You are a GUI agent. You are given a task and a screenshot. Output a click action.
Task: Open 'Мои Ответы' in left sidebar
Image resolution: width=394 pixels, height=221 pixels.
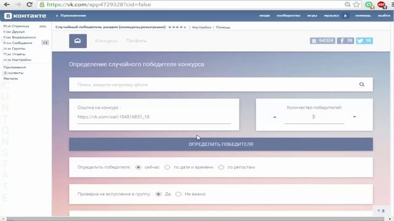click(14, 54)
